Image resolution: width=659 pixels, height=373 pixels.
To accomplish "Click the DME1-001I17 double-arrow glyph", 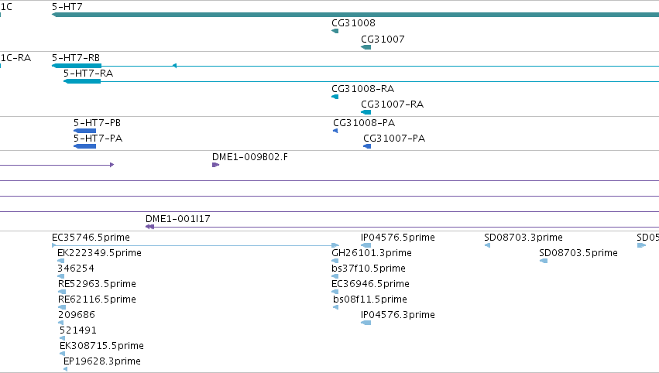I will [149, 228].
